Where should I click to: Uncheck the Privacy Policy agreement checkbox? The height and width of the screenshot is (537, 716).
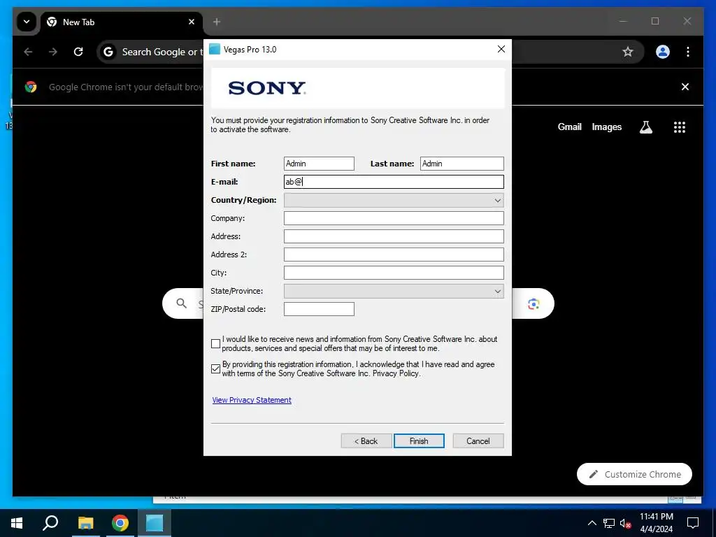[x=216, y=368]
